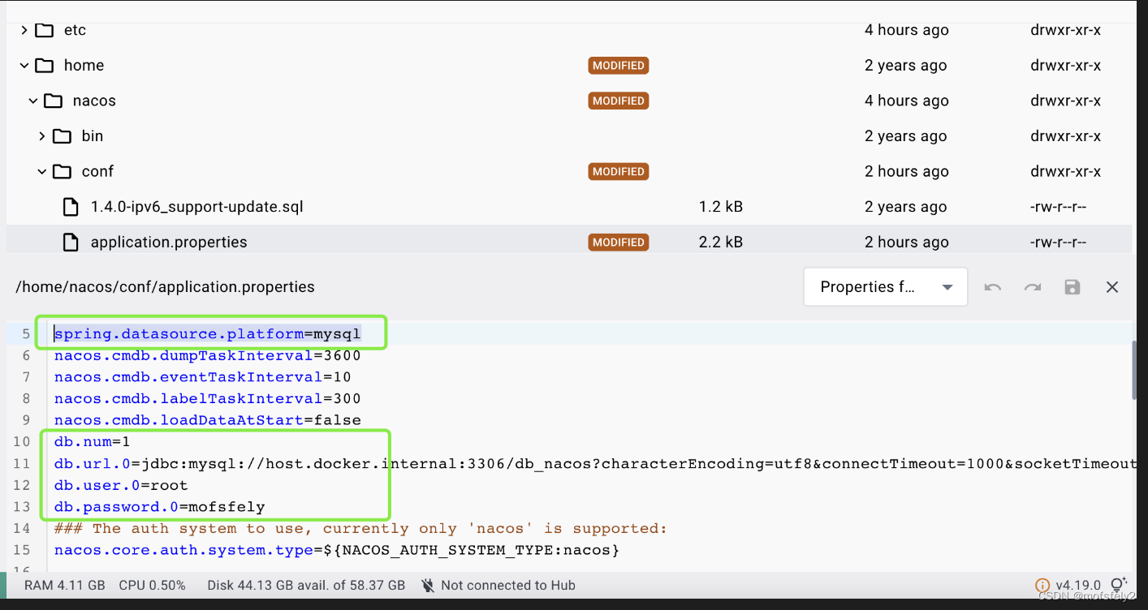Click the etc folder icon
The image size is (1148, 610).
point(45,30)
